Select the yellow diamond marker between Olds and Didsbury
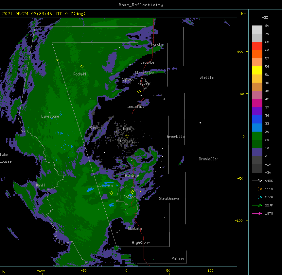Screen dimensions: 282x275 [x=127, y=136]
